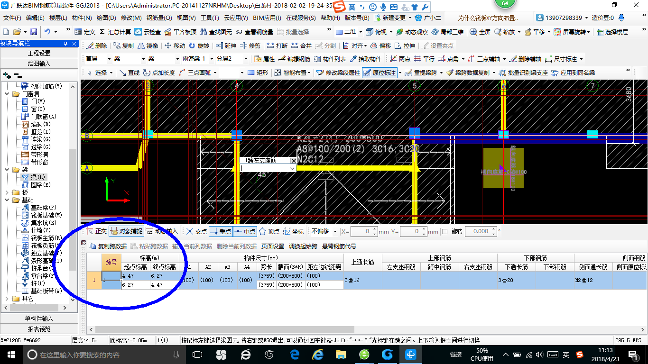
Task: Open 文件(F) menu
Action: point(12,18)
